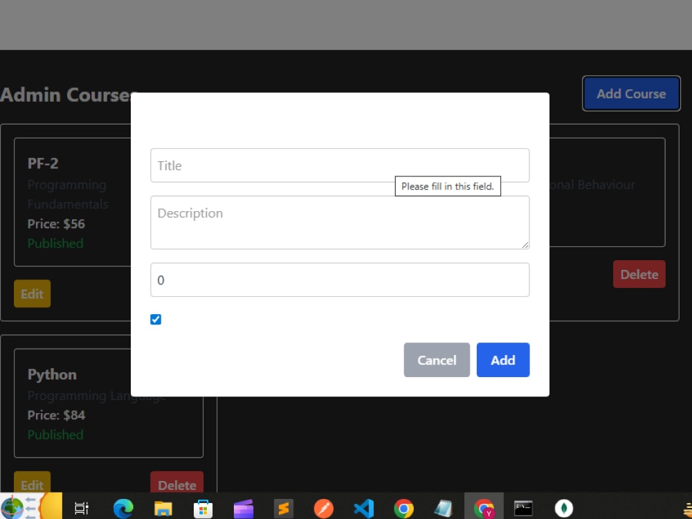This screenshot has height=519, width=692.
Task: Click the blue Add button
Action: tap(502, 360)
